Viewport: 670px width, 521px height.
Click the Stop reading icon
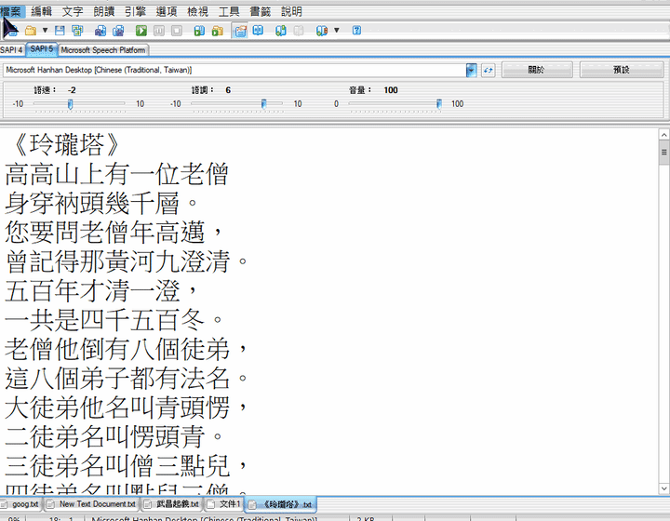[x=177, y=31]
